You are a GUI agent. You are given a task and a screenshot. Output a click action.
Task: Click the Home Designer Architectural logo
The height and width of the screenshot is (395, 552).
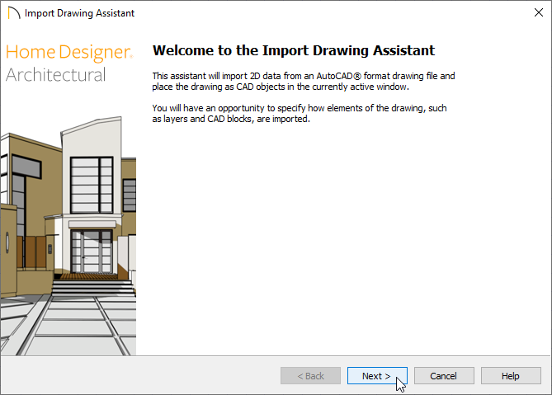[x=69, y=63]
